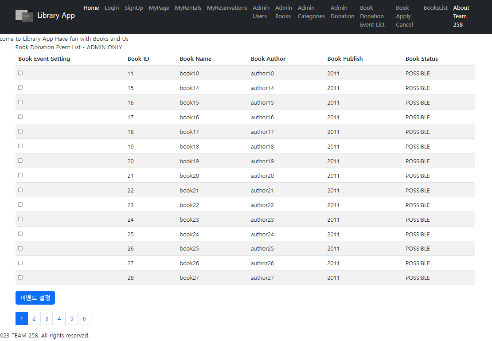
Task: Go to pagination page 6
Action: pyautogui.click(x=84, y=318)
